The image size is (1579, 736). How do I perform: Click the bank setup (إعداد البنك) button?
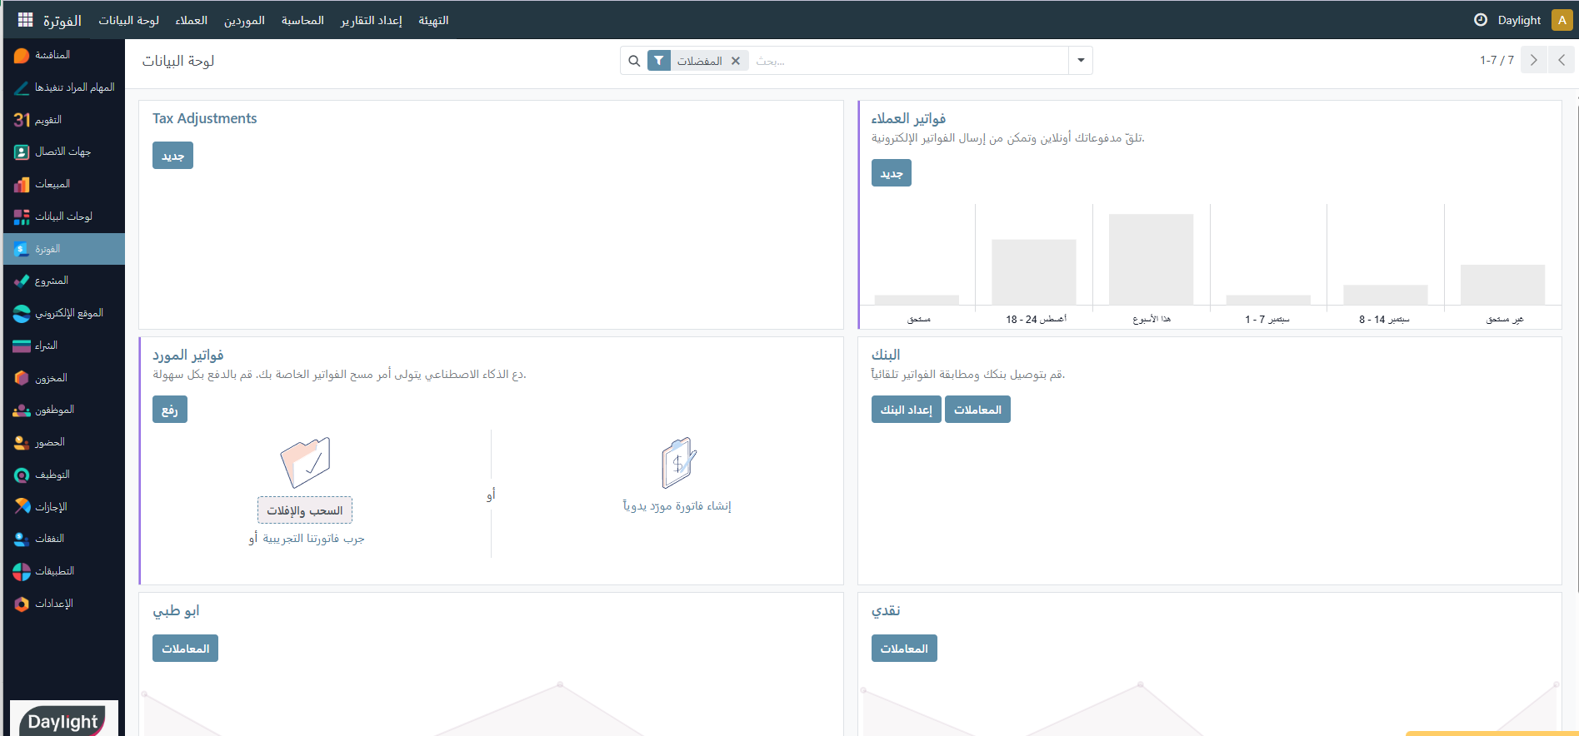pos(906,410)
